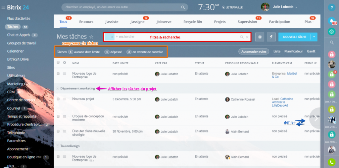Image resolution: width=339 pixels, height=168 pixels.
Task: Open Calendrier in left sidebar
Action: tap(15, 51)
